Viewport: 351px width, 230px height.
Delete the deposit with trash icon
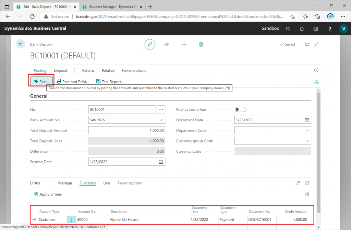[201, 44]
